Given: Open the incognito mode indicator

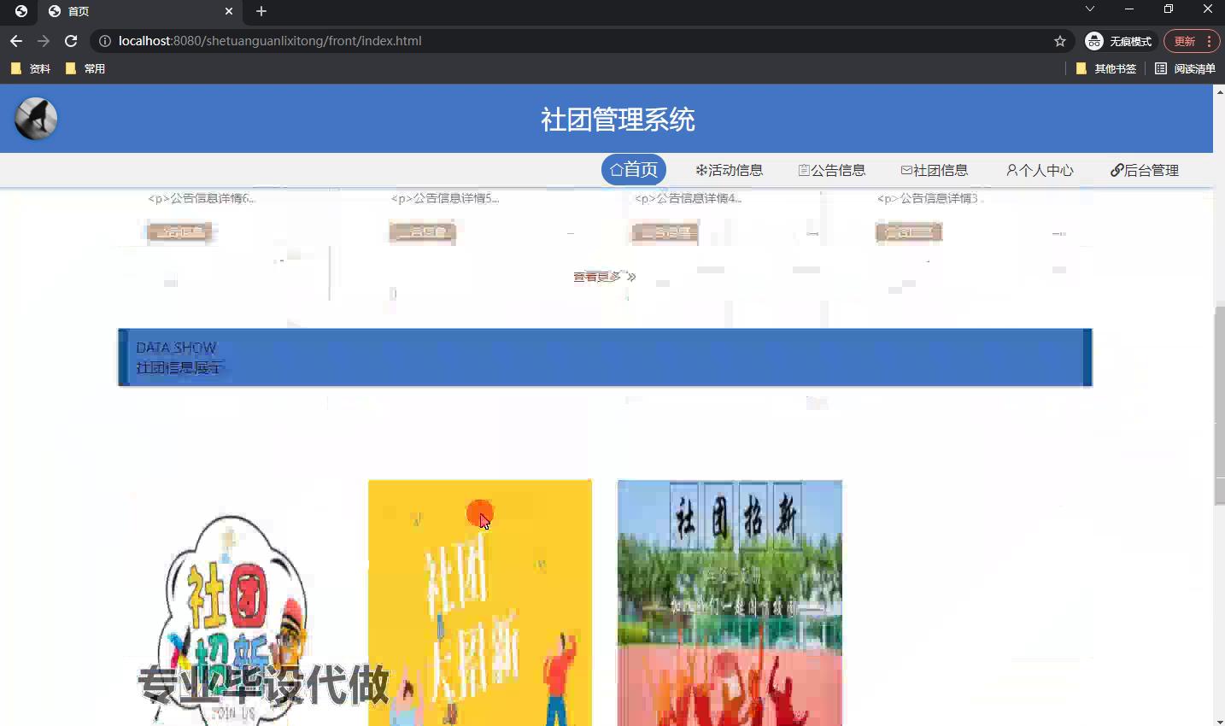Looking at the screenshot, I should (x=1118, y=41).
